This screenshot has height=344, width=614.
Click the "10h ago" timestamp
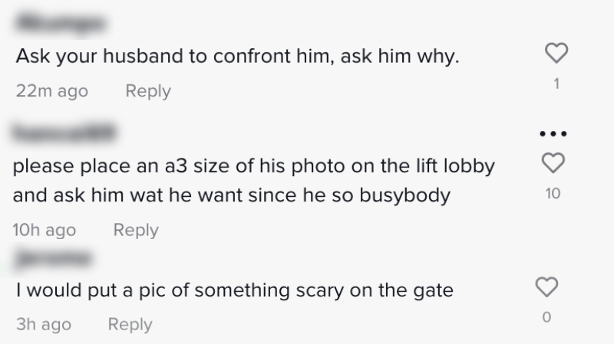(45, 230)
